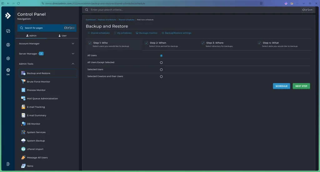Open the browser toolbar dropdown chevron
The width and height of the screenshot is (320, 172).
click(x=304, y=3)
